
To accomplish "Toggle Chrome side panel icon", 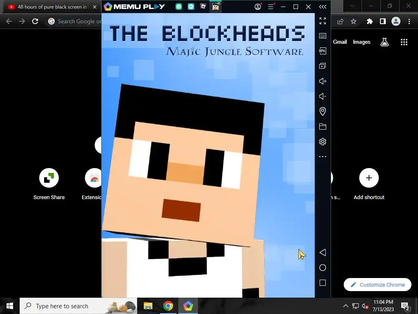I will [383, 21].
